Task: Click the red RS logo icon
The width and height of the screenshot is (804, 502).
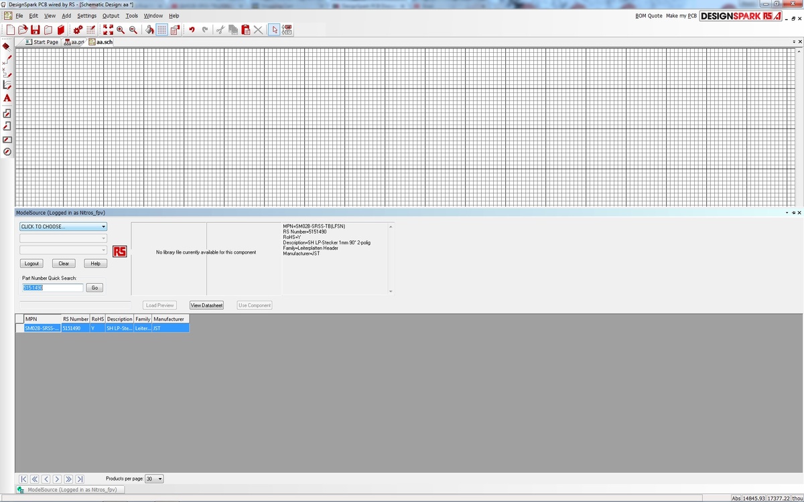Action: point(120,252)
